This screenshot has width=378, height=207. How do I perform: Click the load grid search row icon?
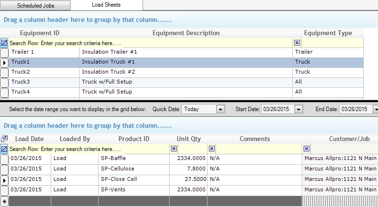click(4, 149)
